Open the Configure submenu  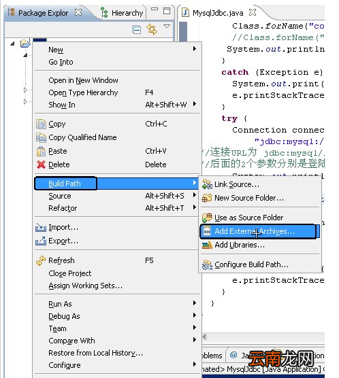(x=117, y=365)
